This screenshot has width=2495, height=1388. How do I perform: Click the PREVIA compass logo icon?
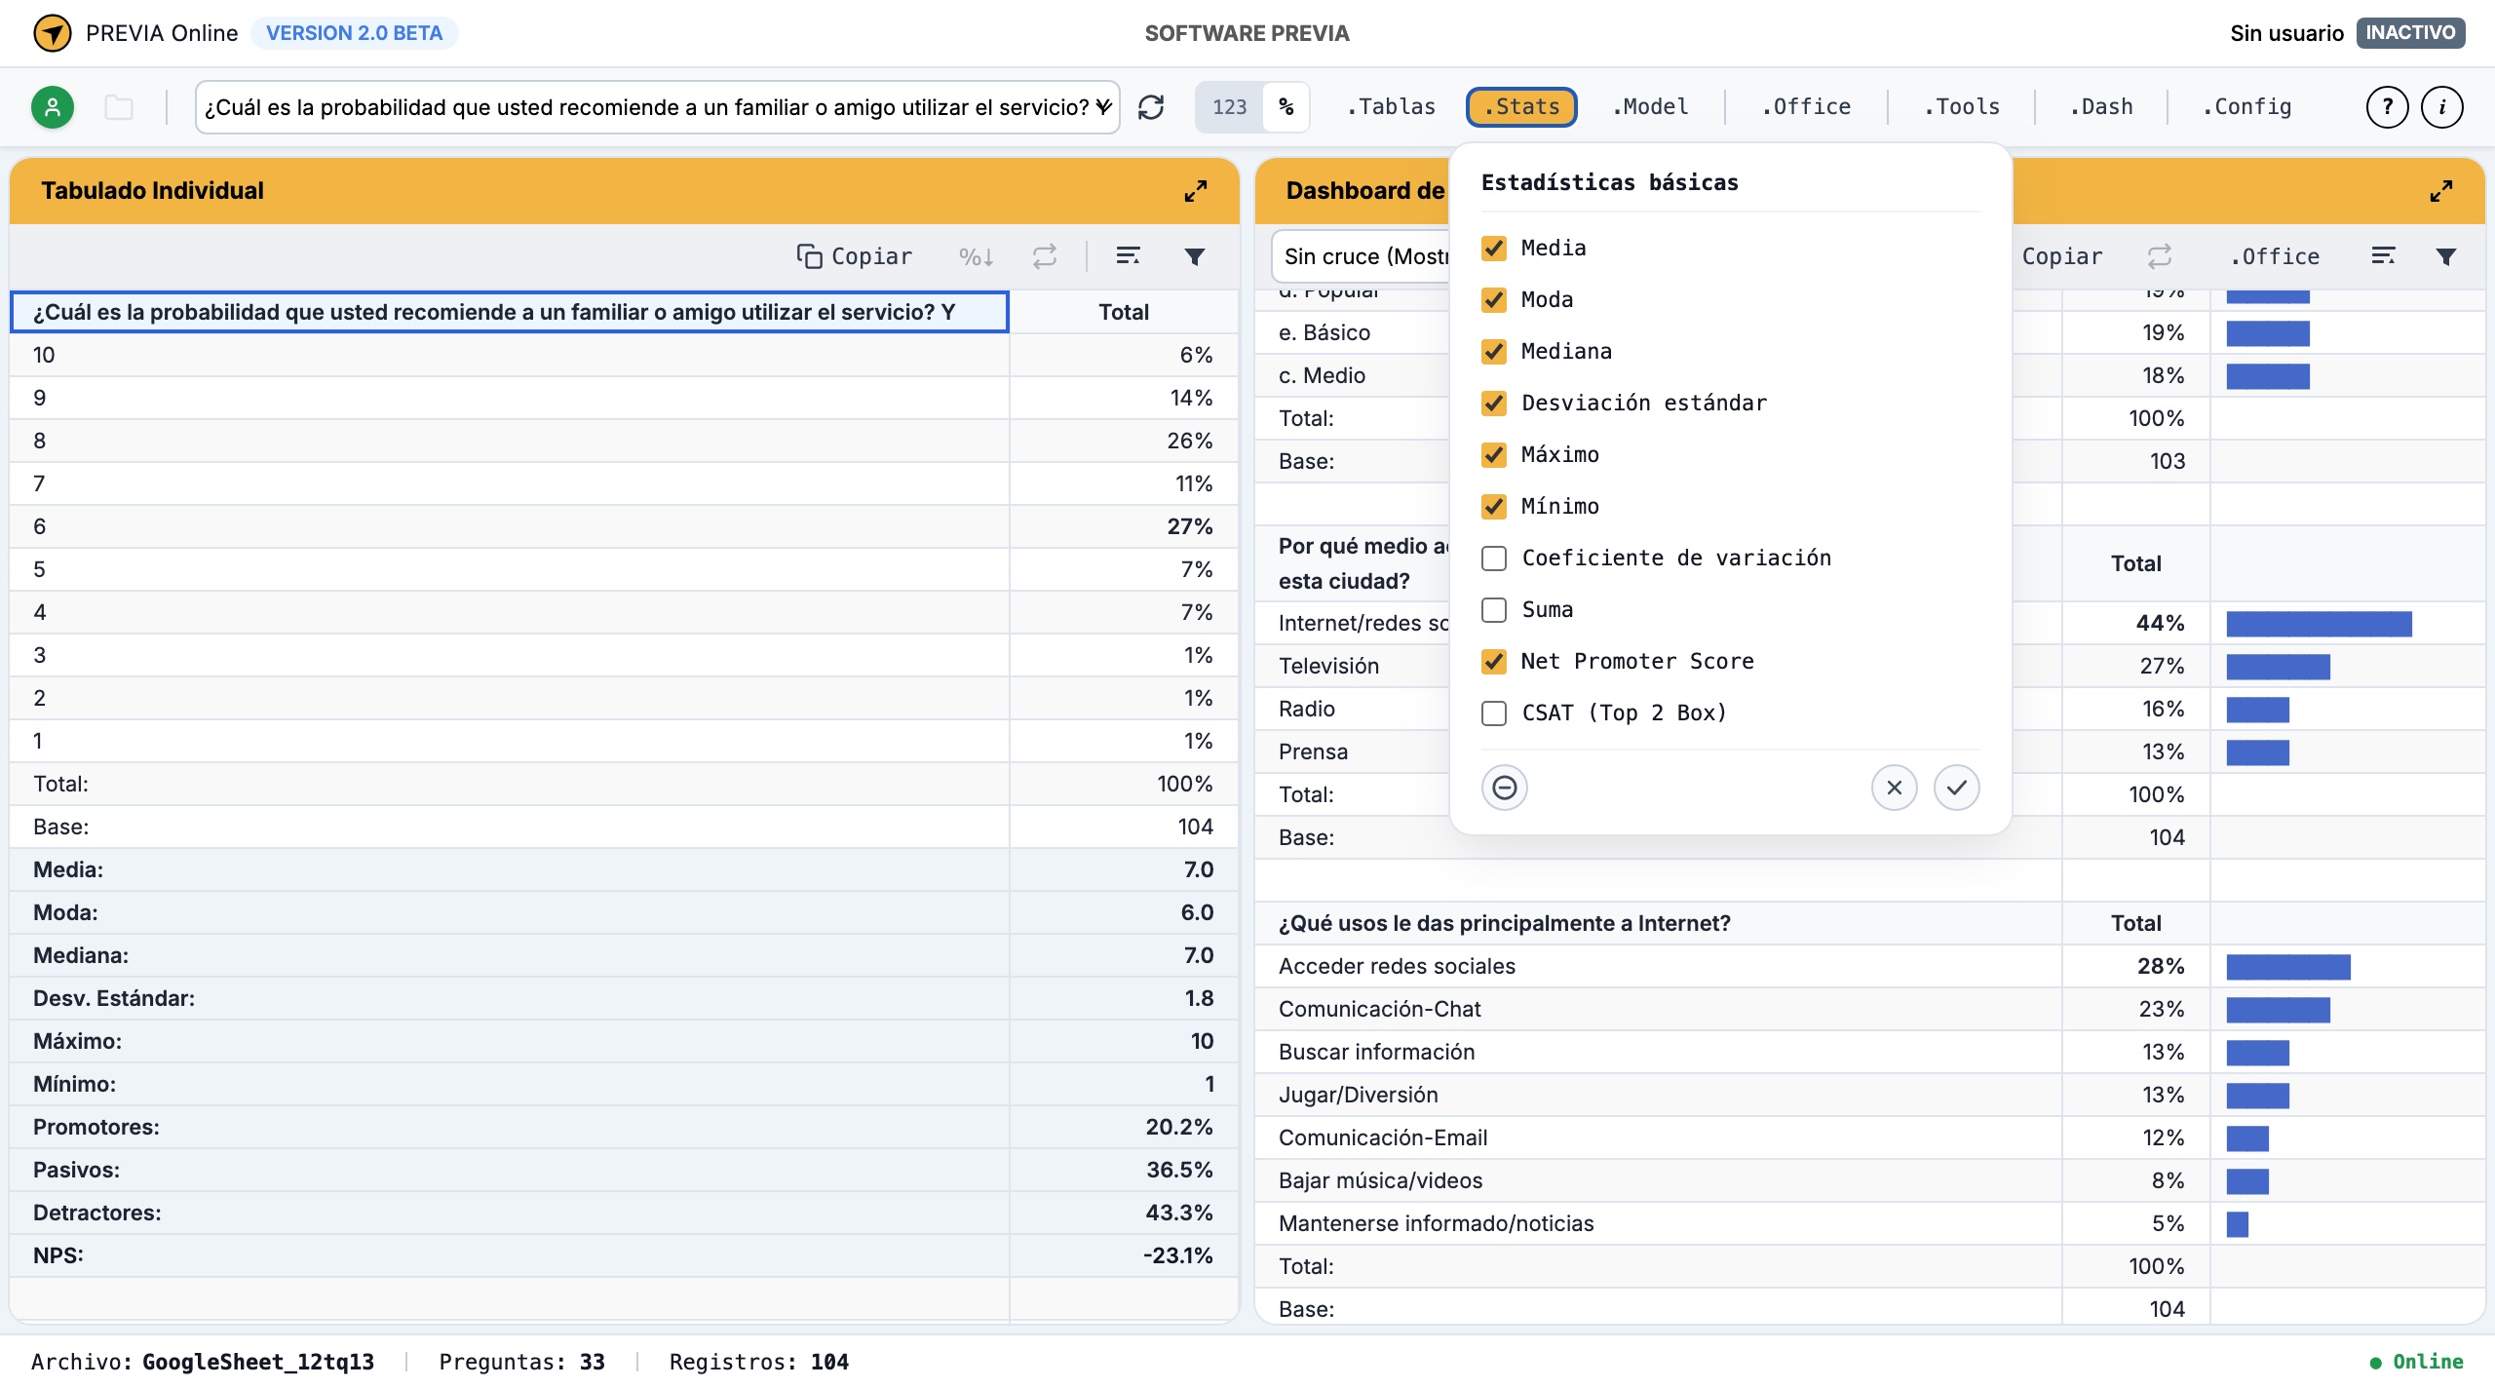pyautogui.click(x=52, y=33)
